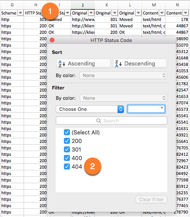This screenshot has width=190, height=217.
Task: Uncheck the 200 status code checkbox
Action: click(67, 141)
